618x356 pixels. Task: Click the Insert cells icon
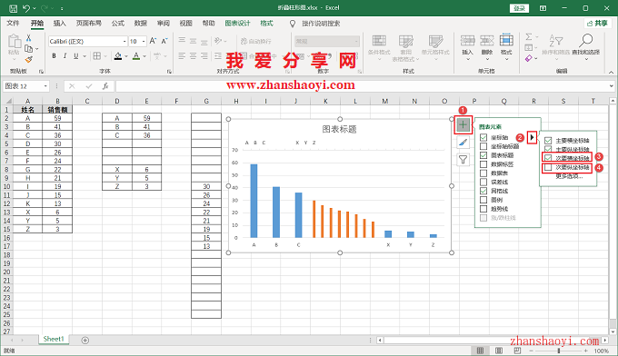[467, 41]
